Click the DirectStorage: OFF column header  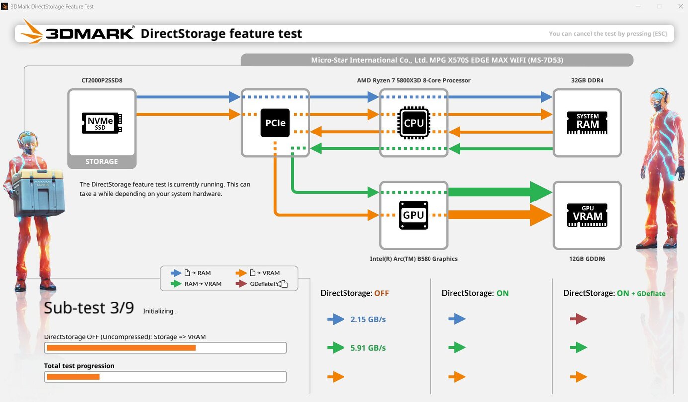pos(354,293)
